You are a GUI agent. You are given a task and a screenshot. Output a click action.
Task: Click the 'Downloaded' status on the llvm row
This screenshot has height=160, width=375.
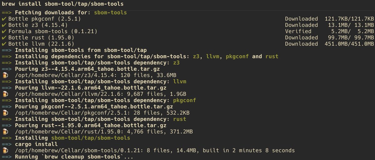[x=302, y=44]
